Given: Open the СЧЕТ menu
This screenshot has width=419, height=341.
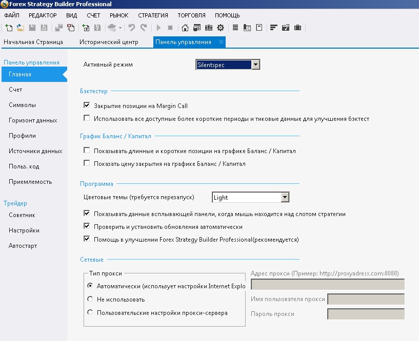Looking at the screenshot, I should click(x=93, y=15).
